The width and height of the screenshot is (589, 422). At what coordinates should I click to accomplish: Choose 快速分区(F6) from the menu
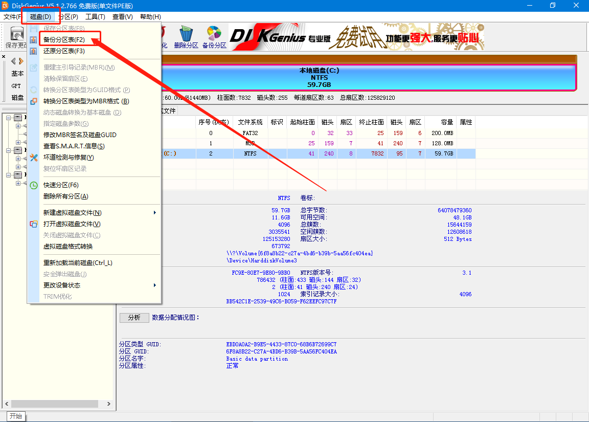61,185
